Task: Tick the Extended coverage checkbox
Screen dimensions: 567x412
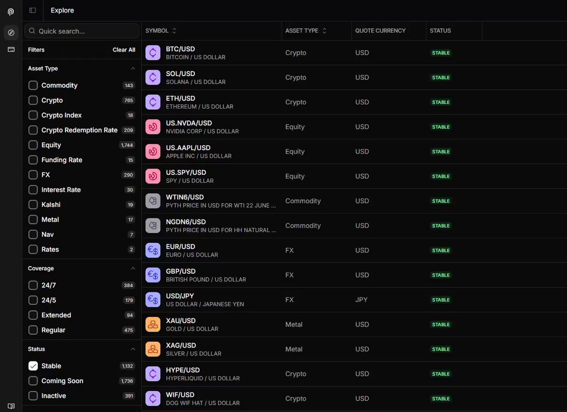Action: click(x=33, y=315)
